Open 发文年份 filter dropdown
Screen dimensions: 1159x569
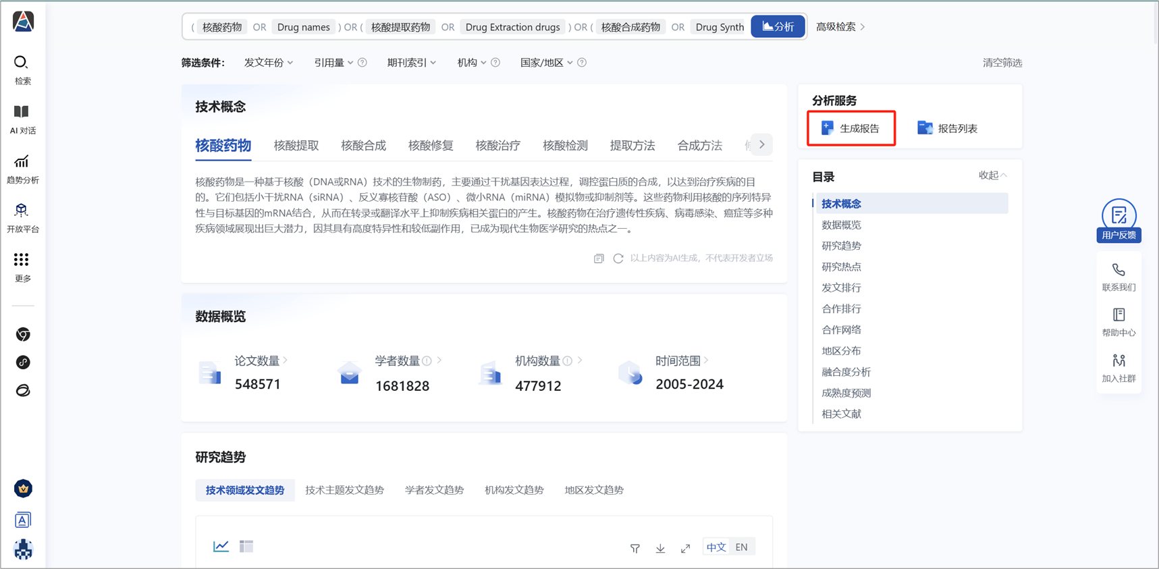coord(268,63)
